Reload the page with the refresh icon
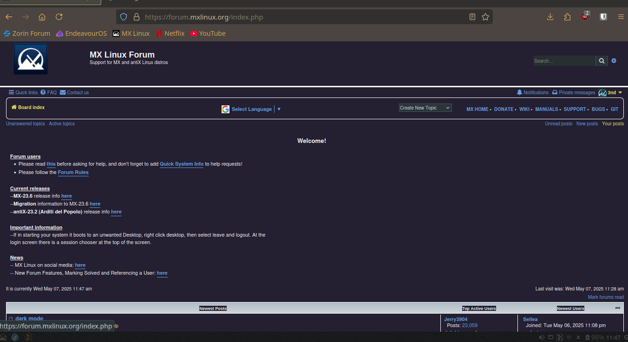This screenshot has width=628, height=342. (x=59, y=17)
